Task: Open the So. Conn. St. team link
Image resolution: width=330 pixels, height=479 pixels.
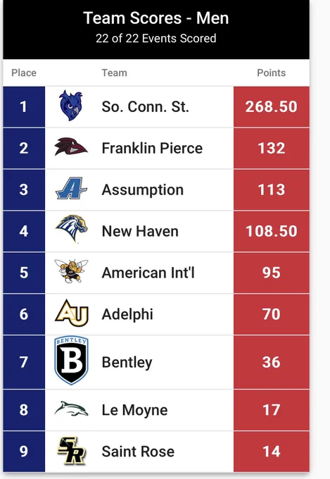Action: click(x=146, y=107)
